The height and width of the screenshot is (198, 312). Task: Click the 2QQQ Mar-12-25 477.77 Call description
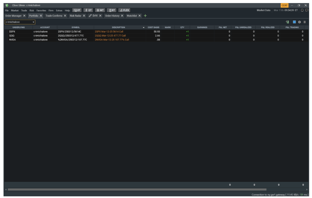pyautogui.click(x=110, y=36)
